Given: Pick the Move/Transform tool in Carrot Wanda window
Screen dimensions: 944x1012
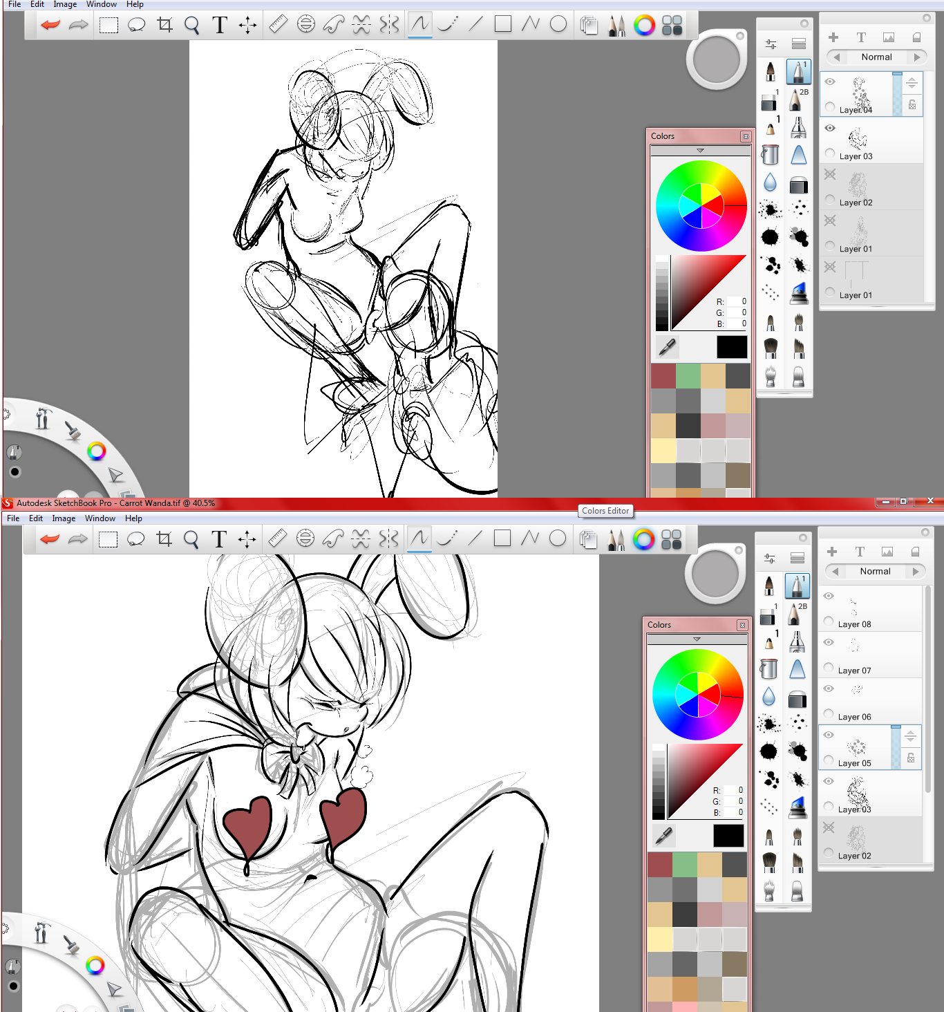Looking at the screenshot, I should tap(247, 539).
